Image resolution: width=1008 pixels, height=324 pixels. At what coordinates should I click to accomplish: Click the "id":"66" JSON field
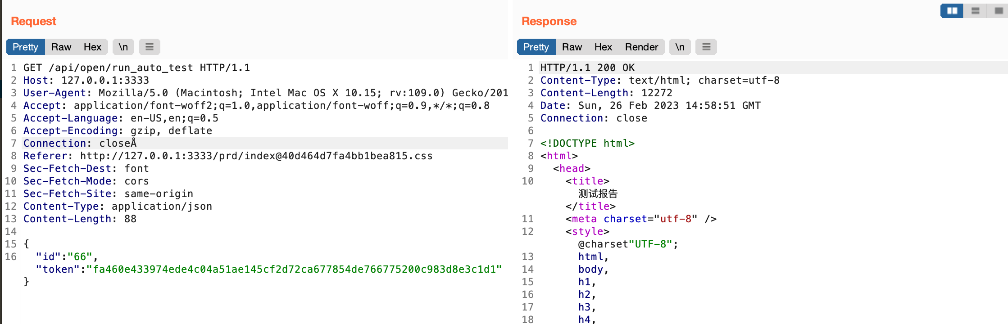(x=67, y=256)
